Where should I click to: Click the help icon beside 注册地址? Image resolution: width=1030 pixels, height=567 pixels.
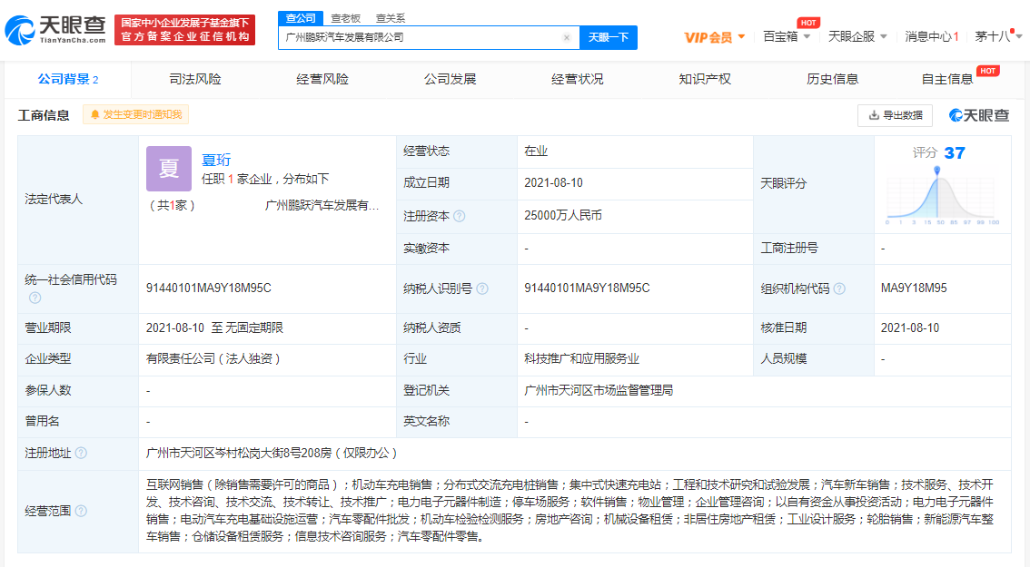point(81,453)
